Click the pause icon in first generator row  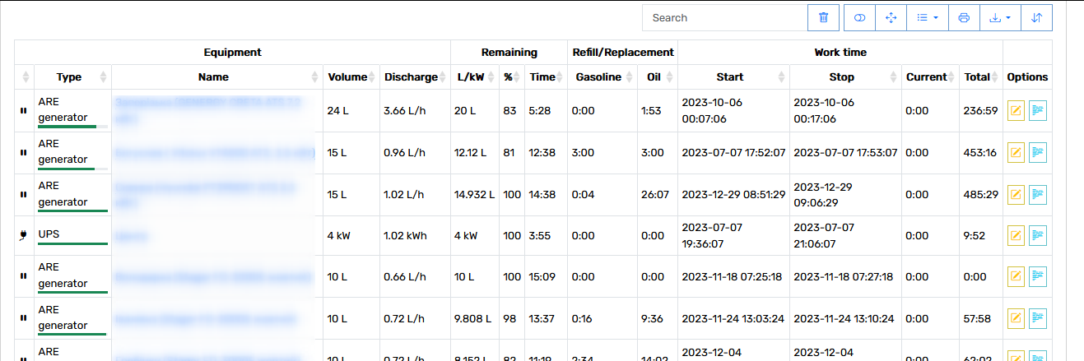[24, 110]
